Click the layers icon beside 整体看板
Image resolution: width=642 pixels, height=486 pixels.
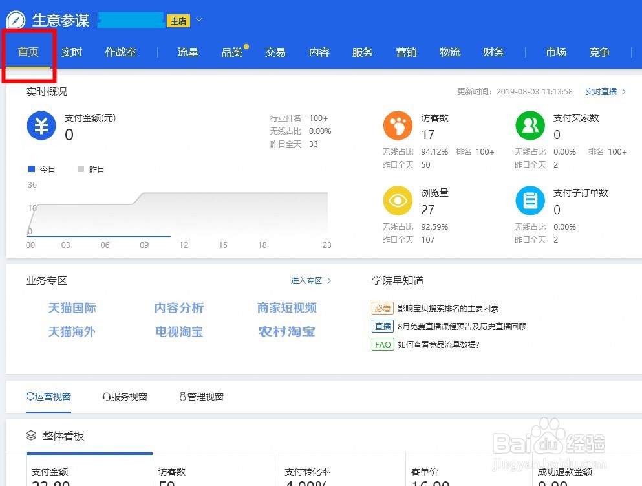(31, 435)
